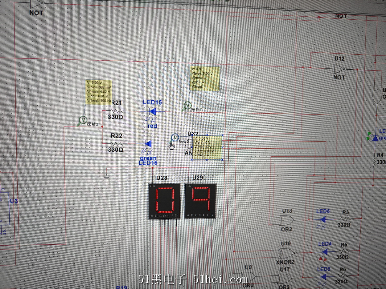Click the 探针1 yellow measurement readout box
The height and width of the screenshot is (289, 386).
[x=205, y=79]
